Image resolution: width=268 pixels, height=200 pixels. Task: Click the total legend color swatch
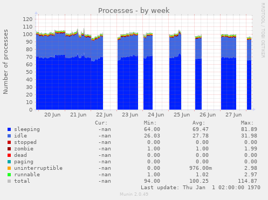(9, 181)
